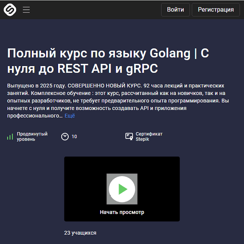
Task: Click the green difficulty bars icon
Action: click(10, 137)
